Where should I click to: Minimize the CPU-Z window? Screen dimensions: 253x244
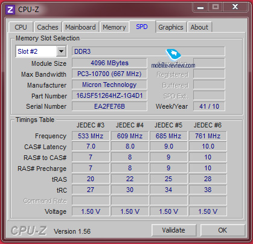(x=200, y=7)
